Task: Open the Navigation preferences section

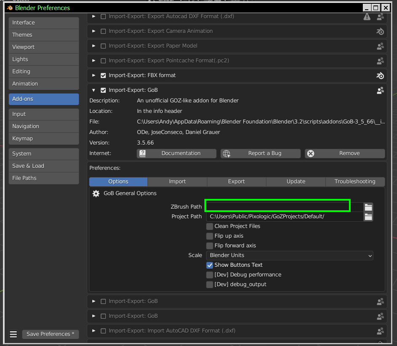Action: click(44, 126)
